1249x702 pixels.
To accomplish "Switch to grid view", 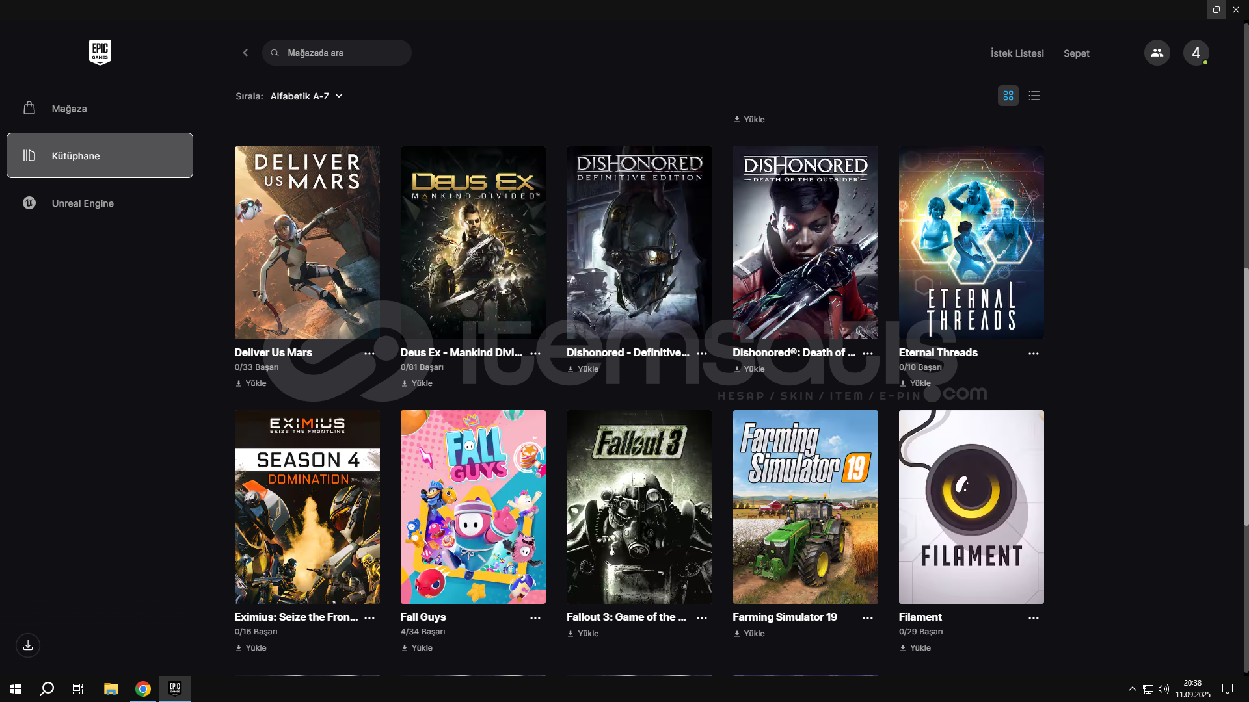I will tap(1008, 96).
